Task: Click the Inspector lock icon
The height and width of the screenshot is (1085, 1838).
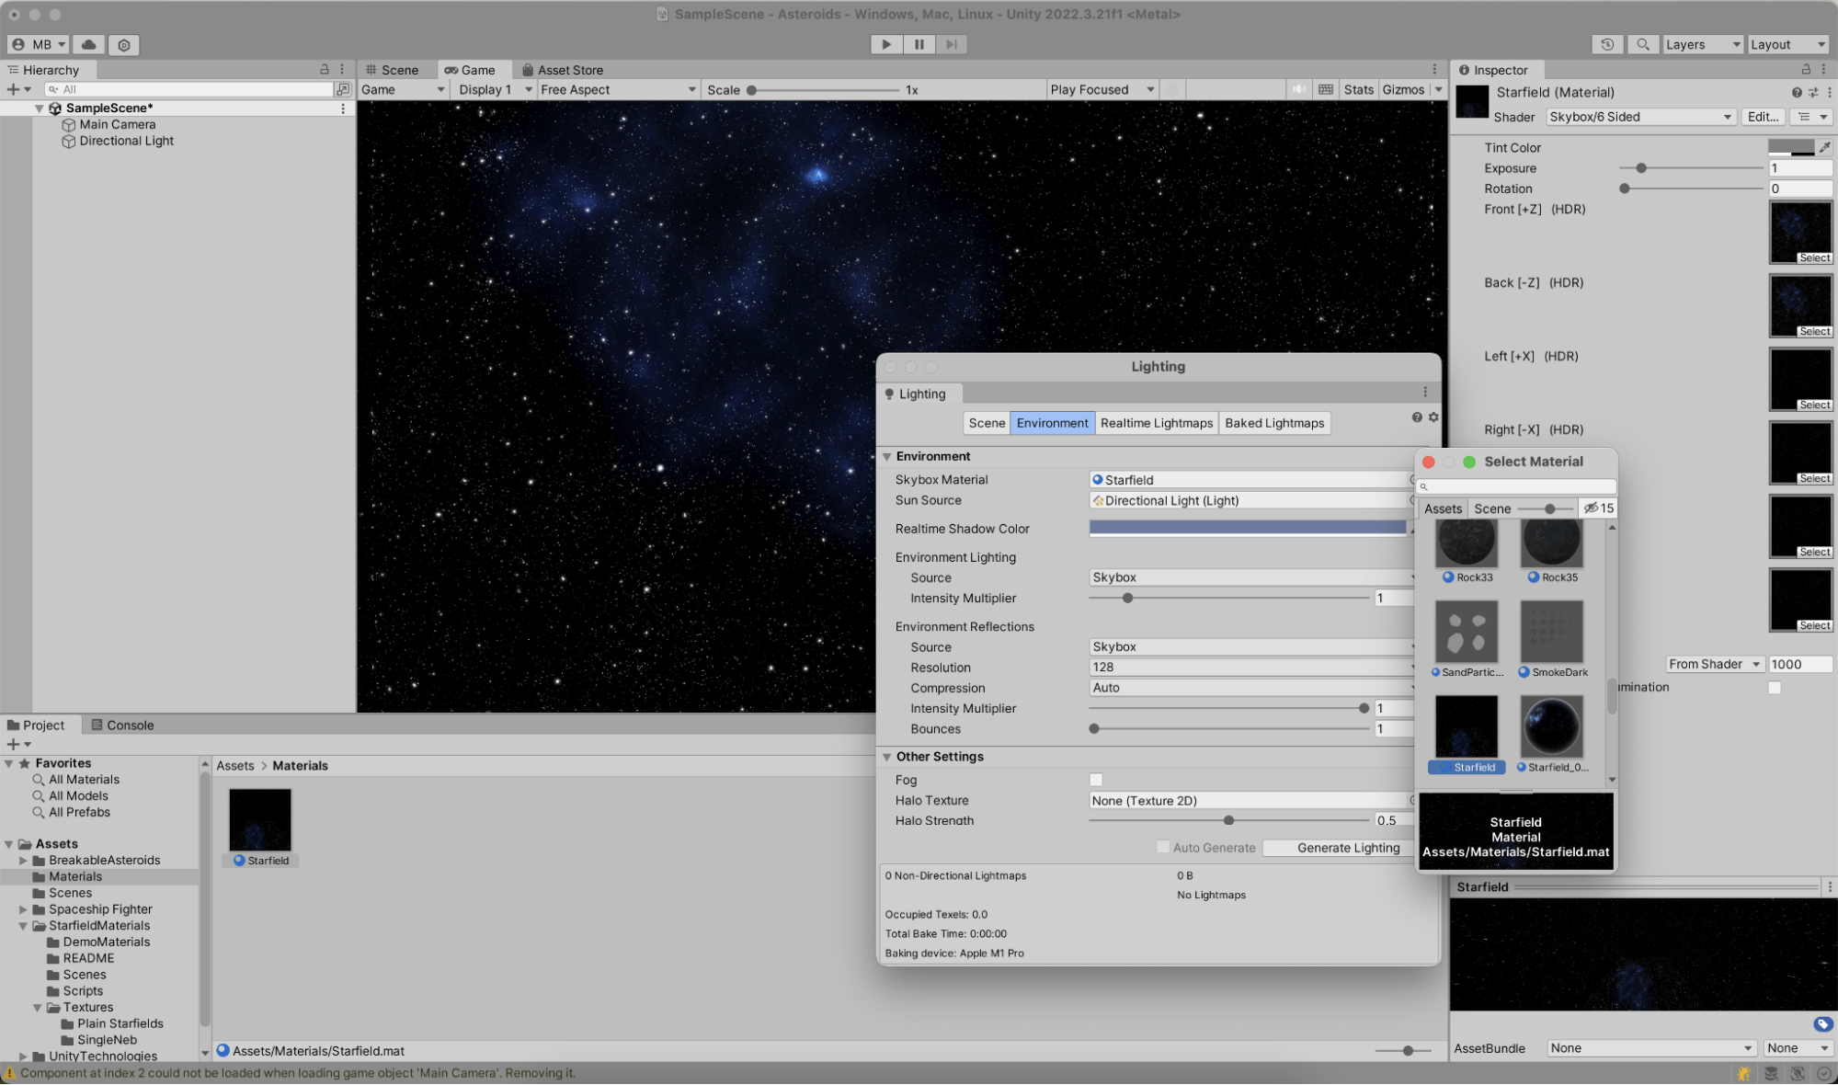Action: coord(1808,69)
